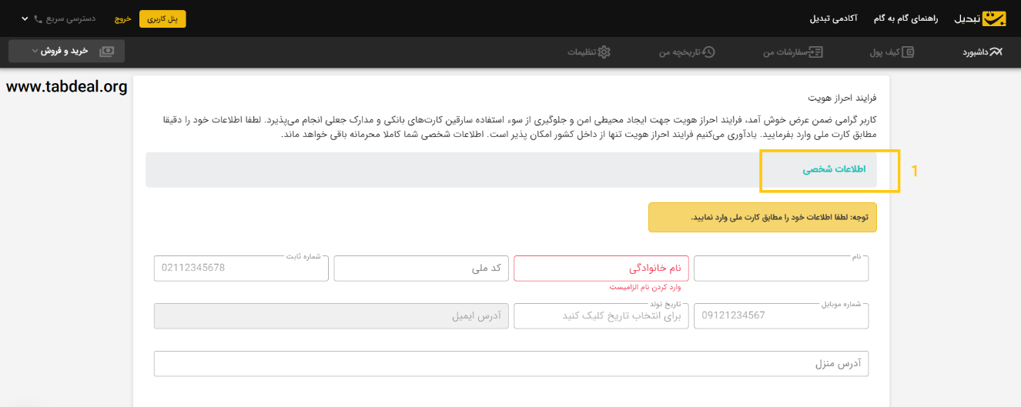
Task: Open settings via the gear icon
Action: [x=604, y=52]
